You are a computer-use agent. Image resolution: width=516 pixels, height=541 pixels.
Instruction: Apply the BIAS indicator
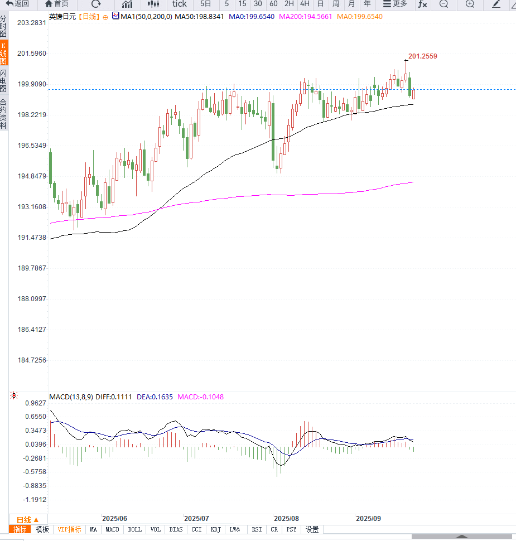pos(176,529)
